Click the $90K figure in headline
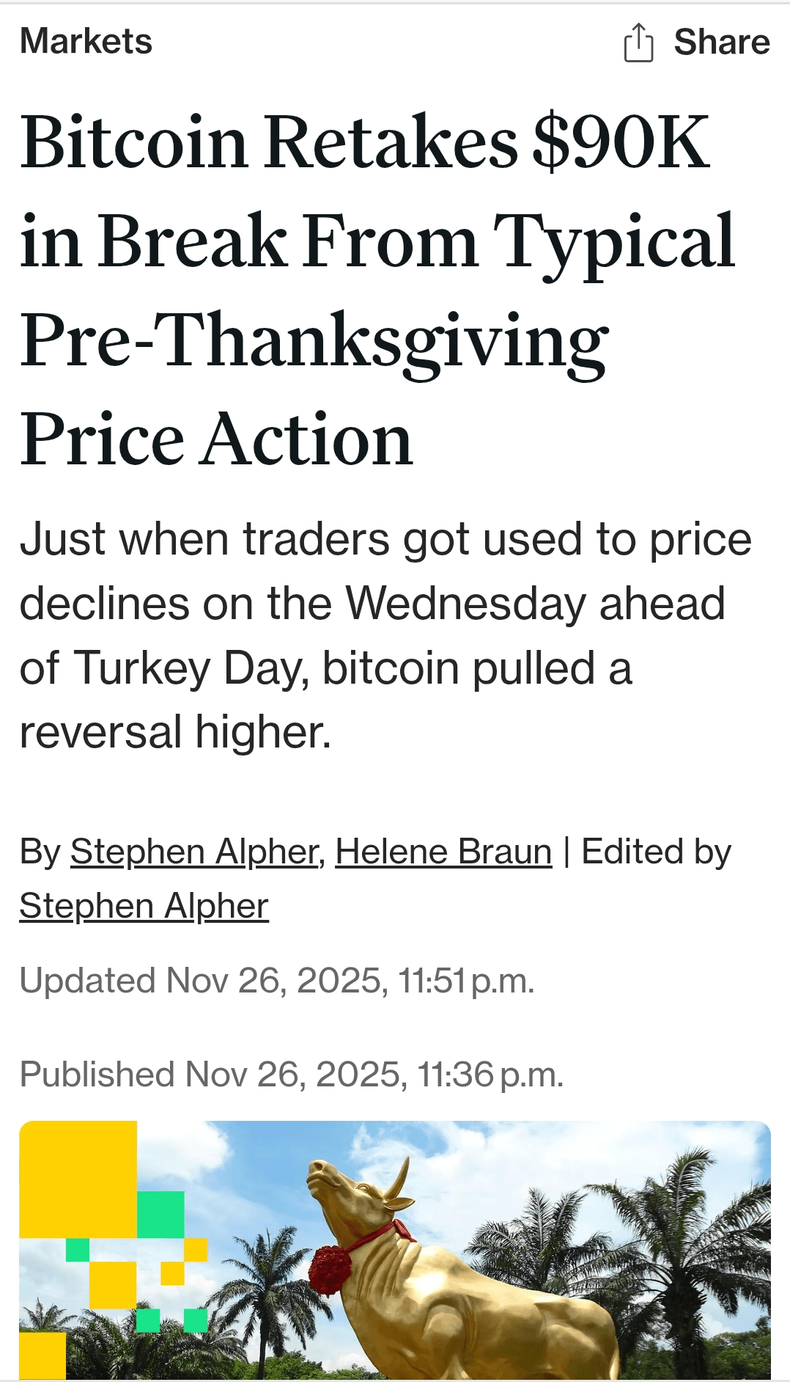 pyautogui.click(x=620, y=142)
